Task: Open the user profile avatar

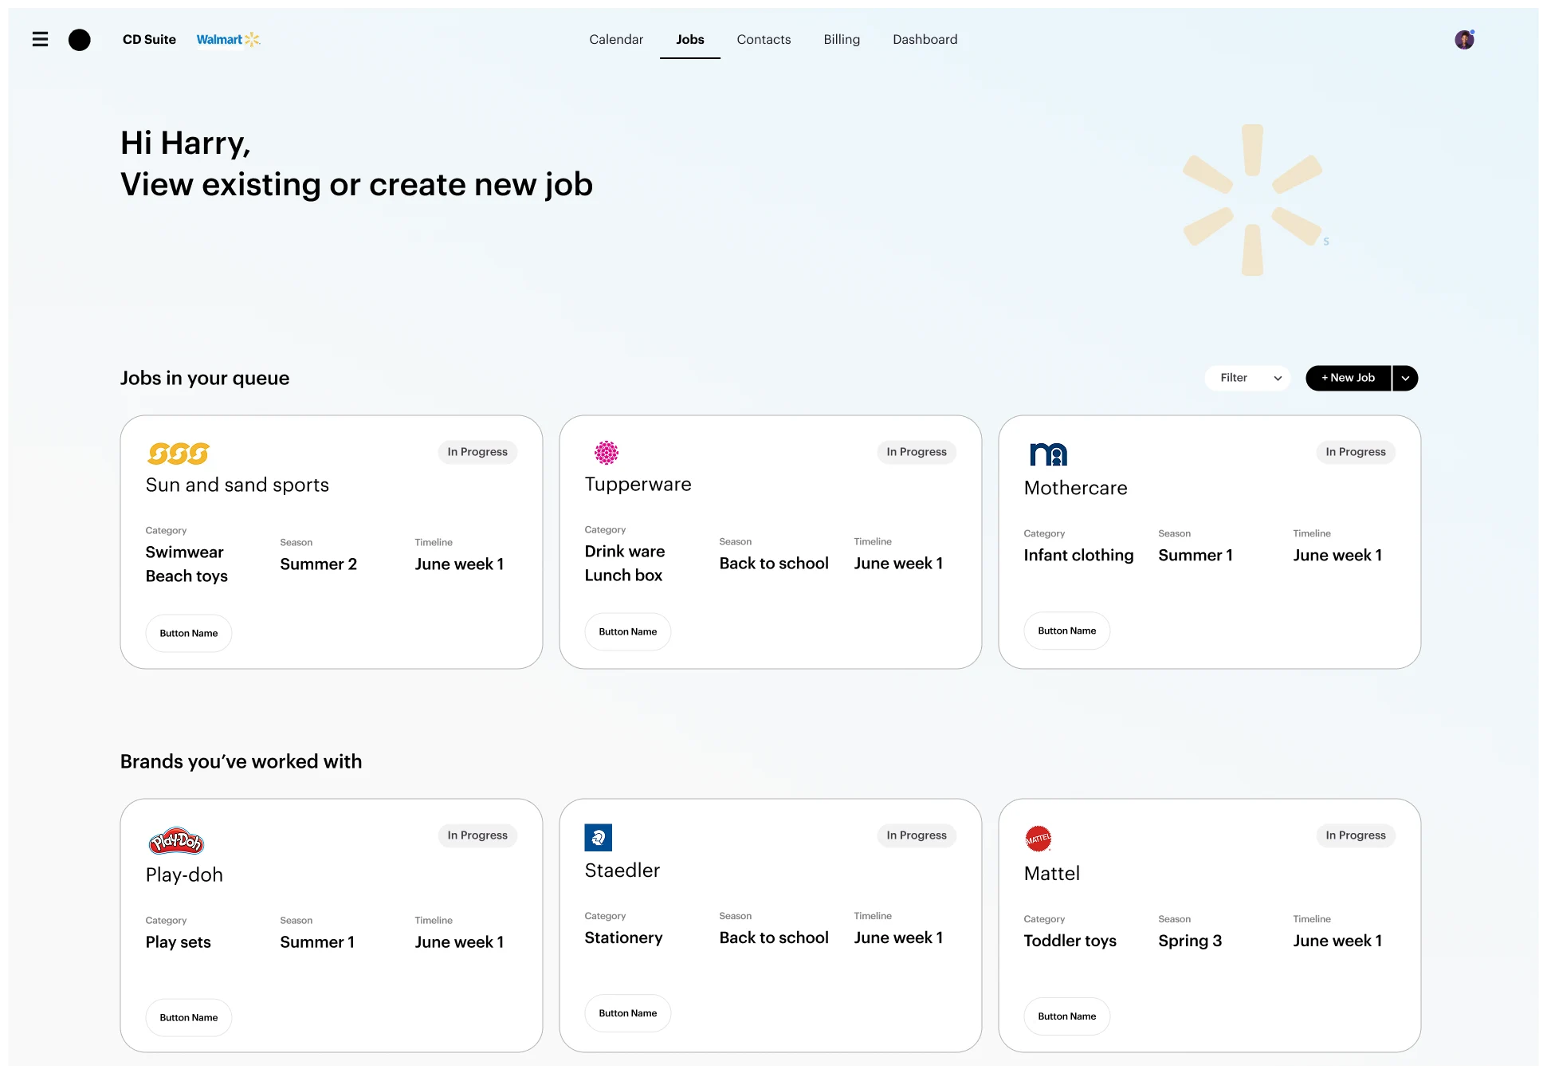Action: (1464, 39)
